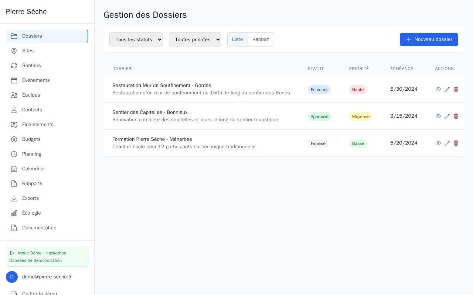Click the Mode Démo - Hackathon banner
The width and height of the screenshot is (473, 295).
47,257
